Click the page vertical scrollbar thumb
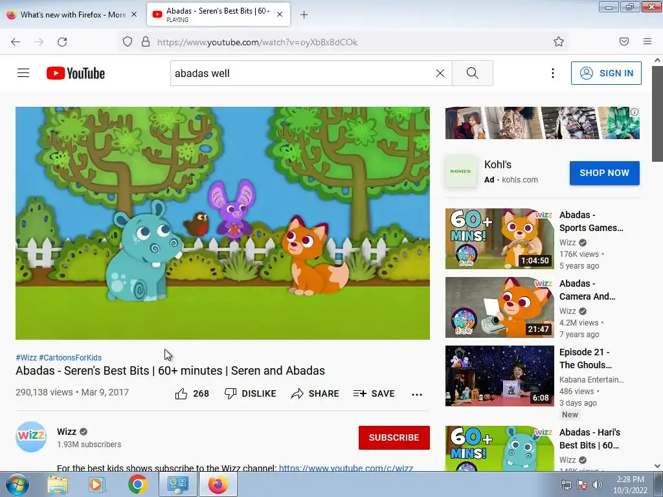 pos(657,113)
